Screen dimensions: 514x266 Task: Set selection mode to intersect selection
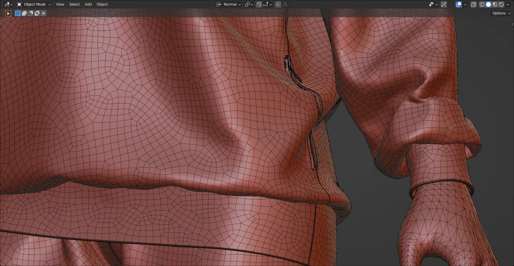pyautogui.click(x=43, y=13)
